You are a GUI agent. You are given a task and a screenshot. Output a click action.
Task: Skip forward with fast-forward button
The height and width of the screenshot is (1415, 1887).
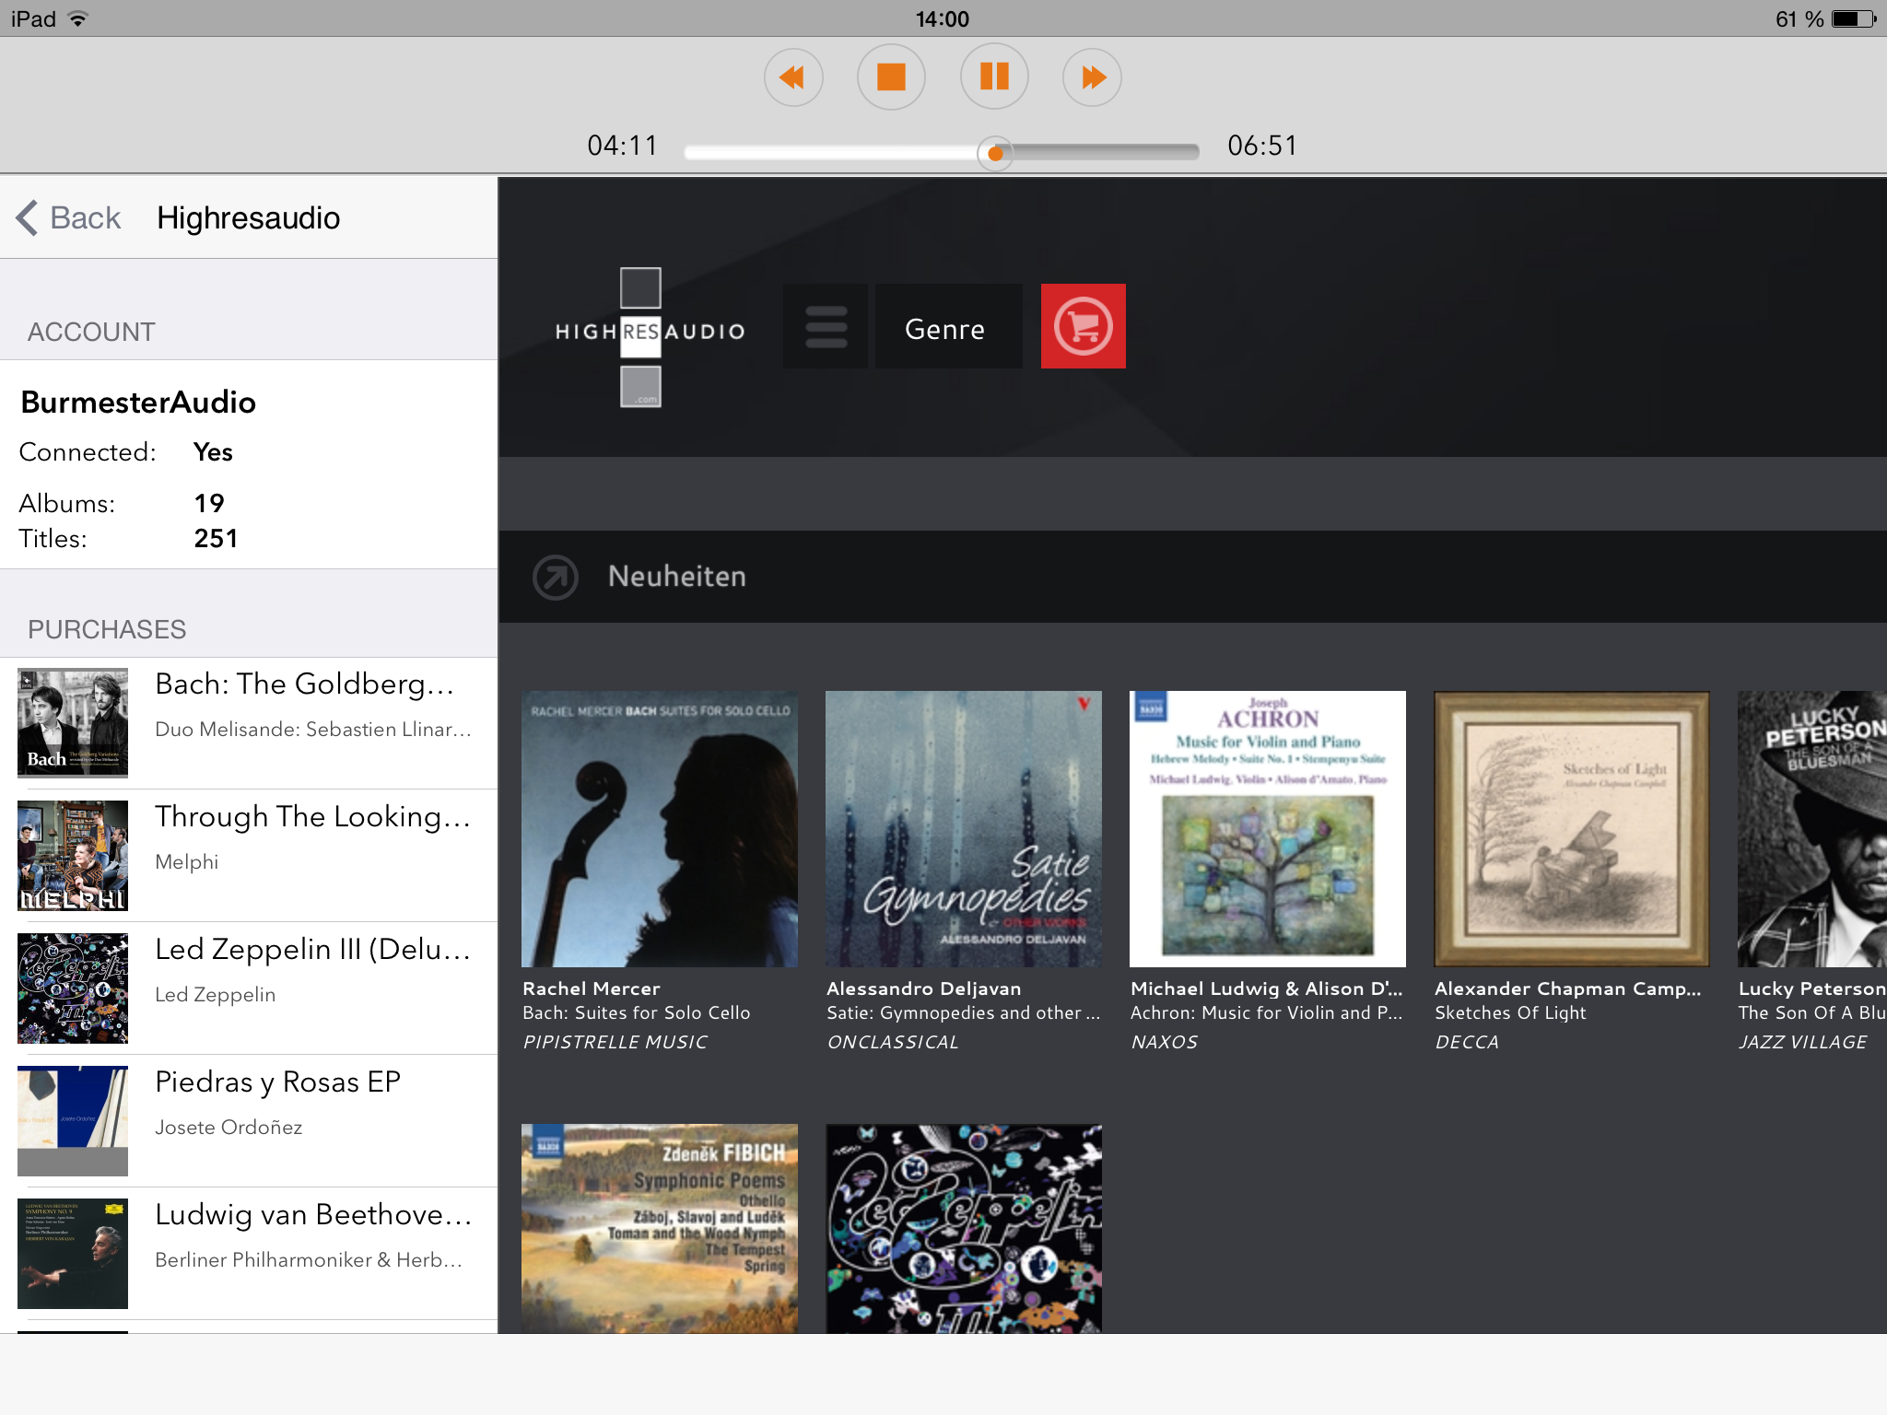coord(1092,77)
